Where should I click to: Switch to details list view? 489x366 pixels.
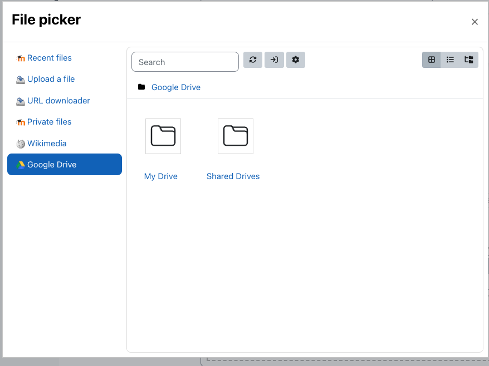click(450, 60)
